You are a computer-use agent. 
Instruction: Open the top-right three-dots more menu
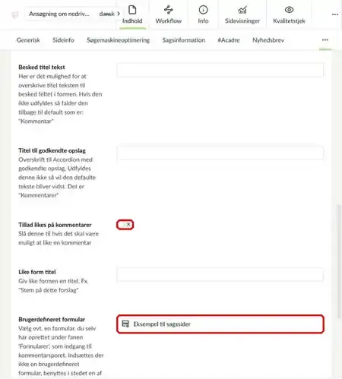click(x=335, y=14)
